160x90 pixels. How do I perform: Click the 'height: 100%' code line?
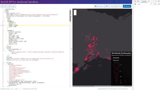[13, 25]
